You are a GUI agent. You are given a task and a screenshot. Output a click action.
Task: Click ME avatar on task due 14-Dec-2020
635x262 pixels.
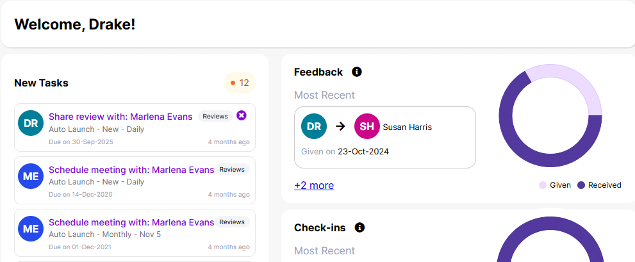pyautogui.click(x=31, y=176)
